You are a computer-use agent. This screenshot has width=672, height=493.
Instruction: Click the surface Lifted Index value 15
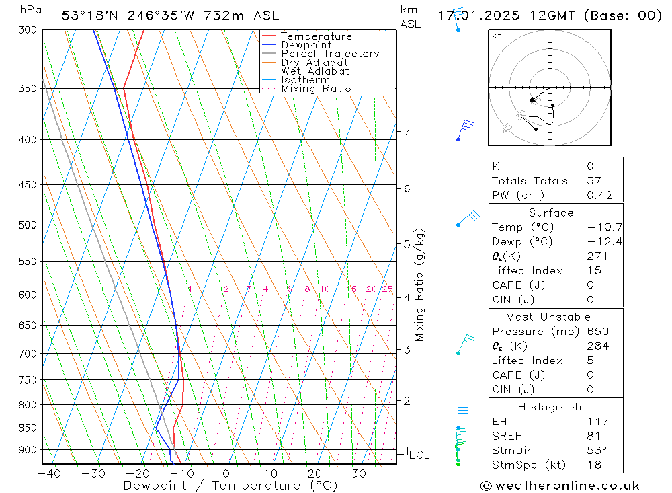pos(594,271)
